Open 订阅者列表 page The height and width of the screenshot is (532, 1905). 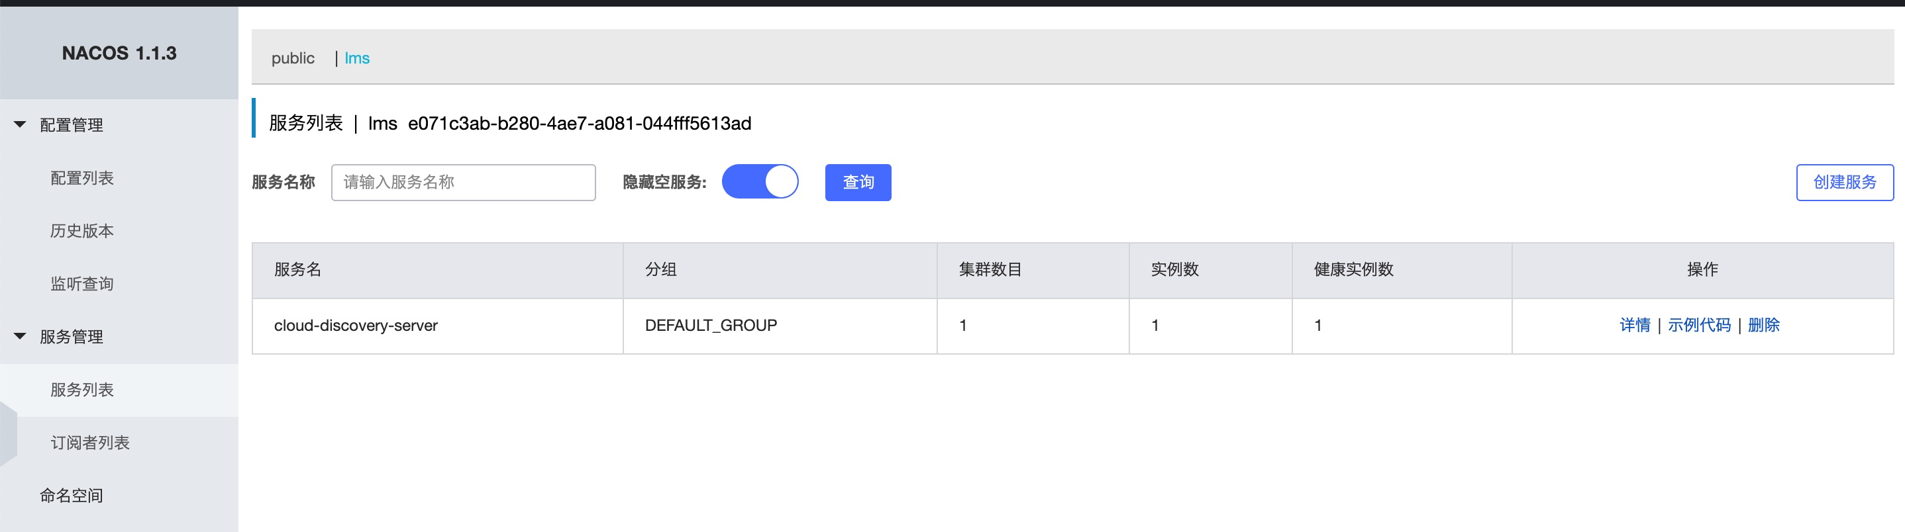coord(90,443)
